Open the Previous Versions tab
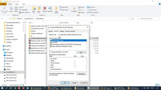Image resolution: width=161 pixels, height=90 pixels. (x=70, y=31)
